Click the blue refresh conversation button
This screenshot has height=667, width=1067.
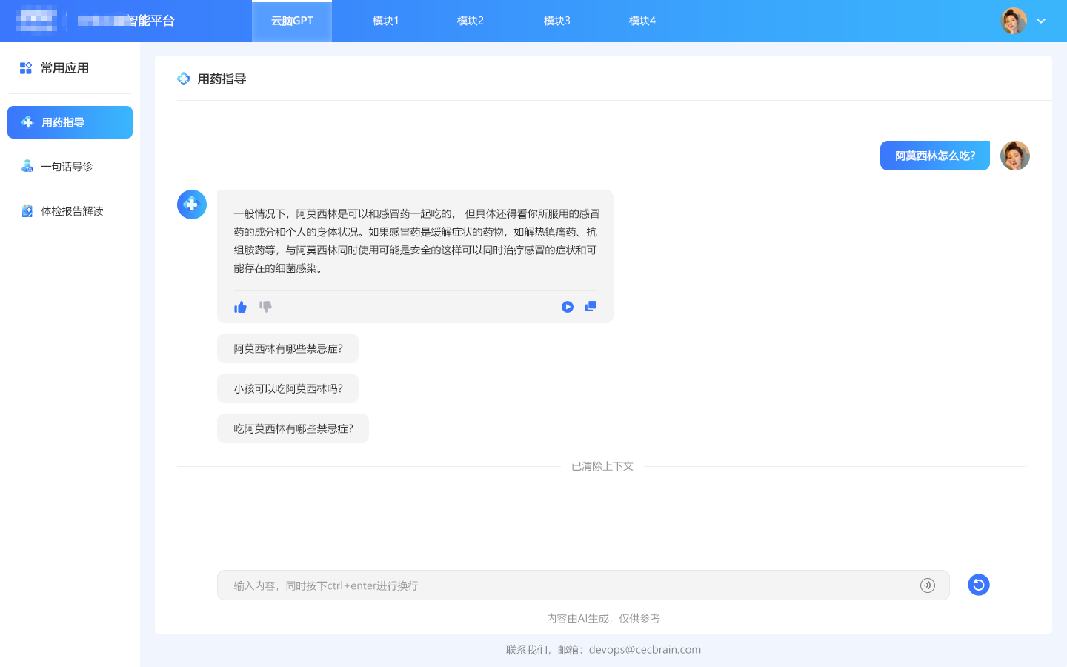click(x=978, y=585)
